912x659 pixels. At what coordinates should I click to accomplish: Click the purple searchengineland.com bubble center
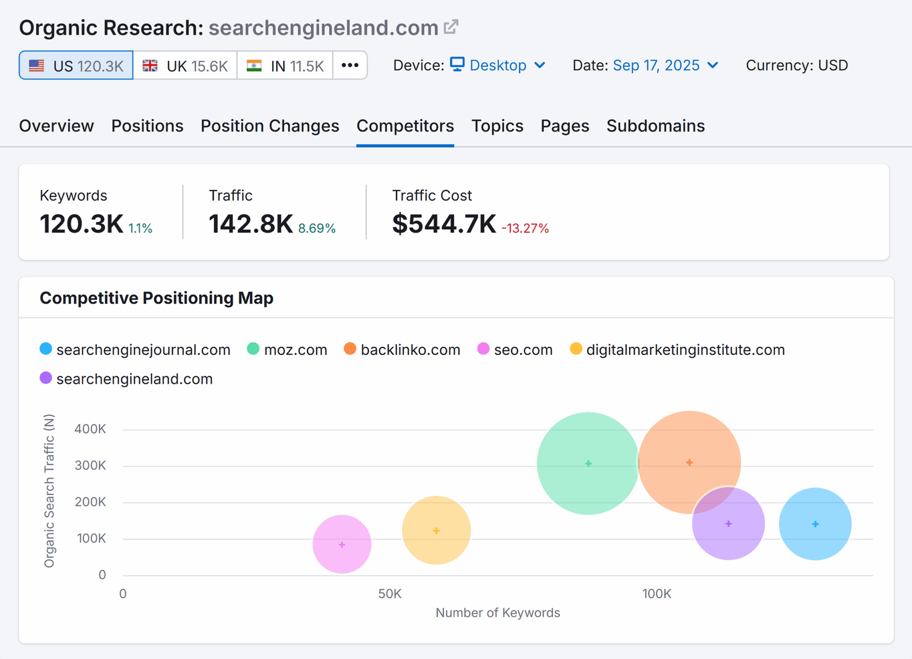[729, 524]
